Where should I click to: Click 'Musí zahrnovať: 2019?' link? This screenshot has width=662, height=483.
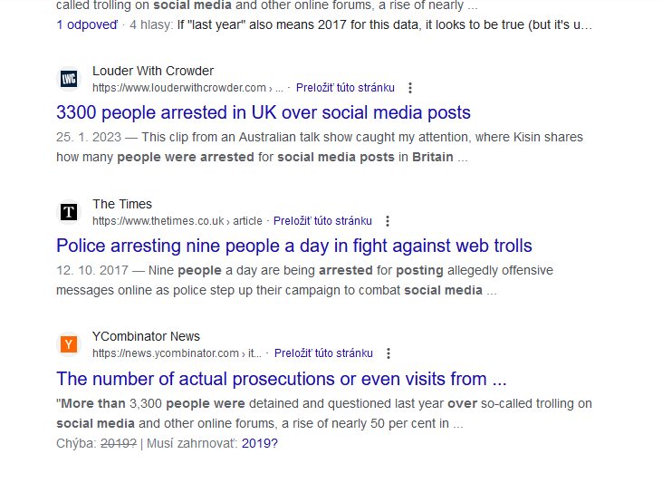pos(260,443)
